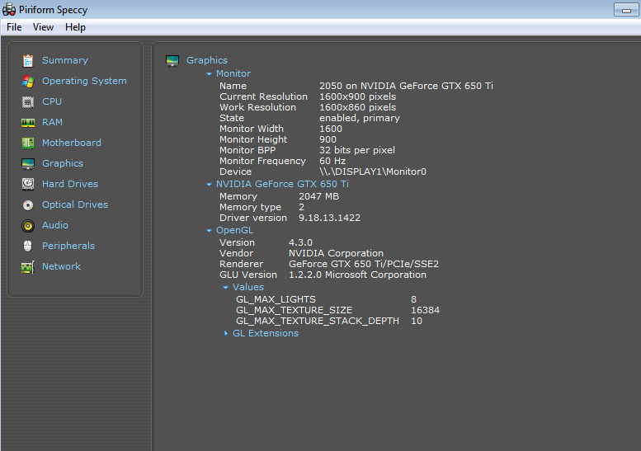Click the Motherboard icon in sidebar
This screenshot has height=451, width=641.
(28, 143)
